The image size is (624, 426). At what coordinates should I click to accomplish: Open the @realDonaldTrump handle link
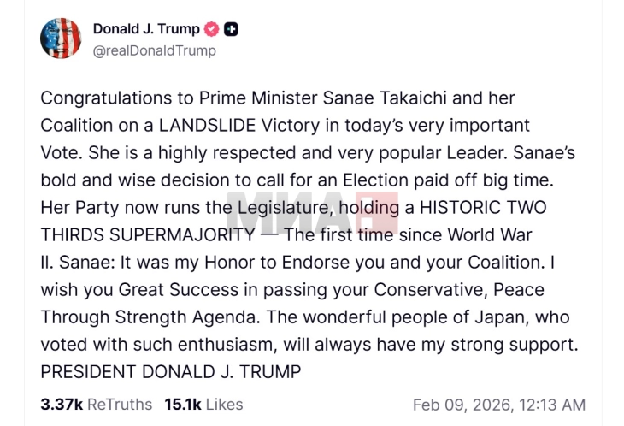click(154, 50)
